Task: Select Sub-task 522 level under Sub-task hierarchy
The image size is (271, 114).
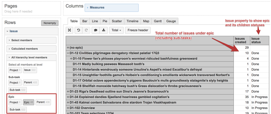Action: click(x=18, y=90)
